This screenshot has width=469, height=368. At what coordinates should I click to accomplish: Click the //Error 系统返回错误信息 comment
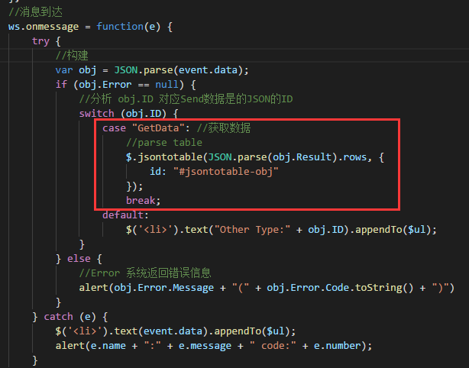[145, 273]
